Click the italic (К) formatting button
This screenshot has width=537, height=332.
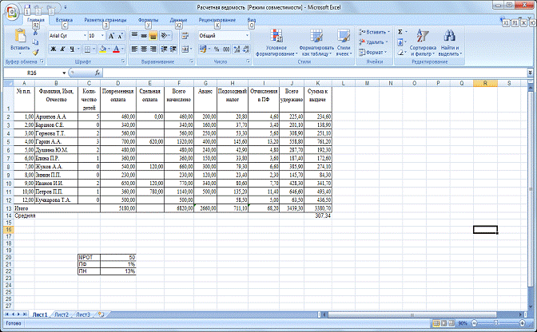click(62, 49)
